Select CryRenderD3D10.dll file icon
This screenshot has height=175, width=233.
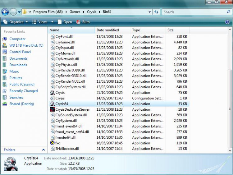(x=53, y=76)
